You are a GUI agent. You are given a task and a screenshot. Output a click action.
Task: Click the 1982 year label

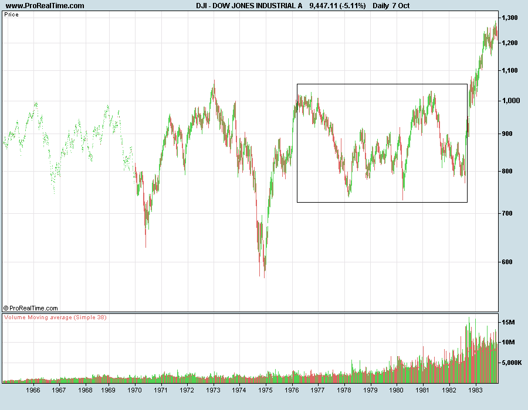449,390
